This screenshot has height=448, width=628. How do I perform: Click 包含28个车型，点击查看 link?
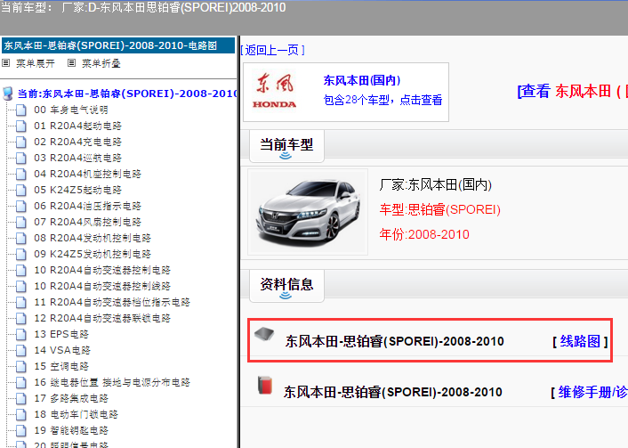[x=382, y=100]
